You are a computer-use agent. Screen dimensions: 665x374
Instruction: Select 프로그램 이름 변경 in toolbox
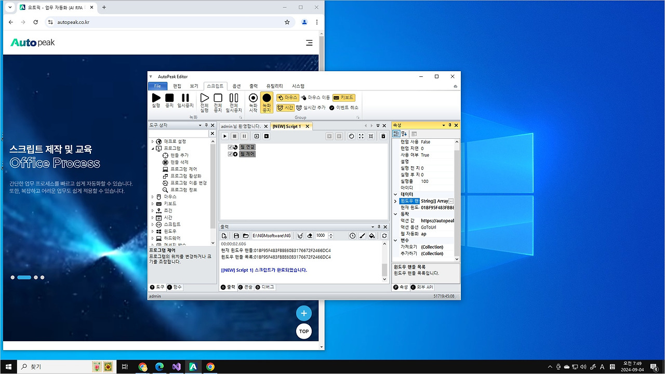pos(184,183)
